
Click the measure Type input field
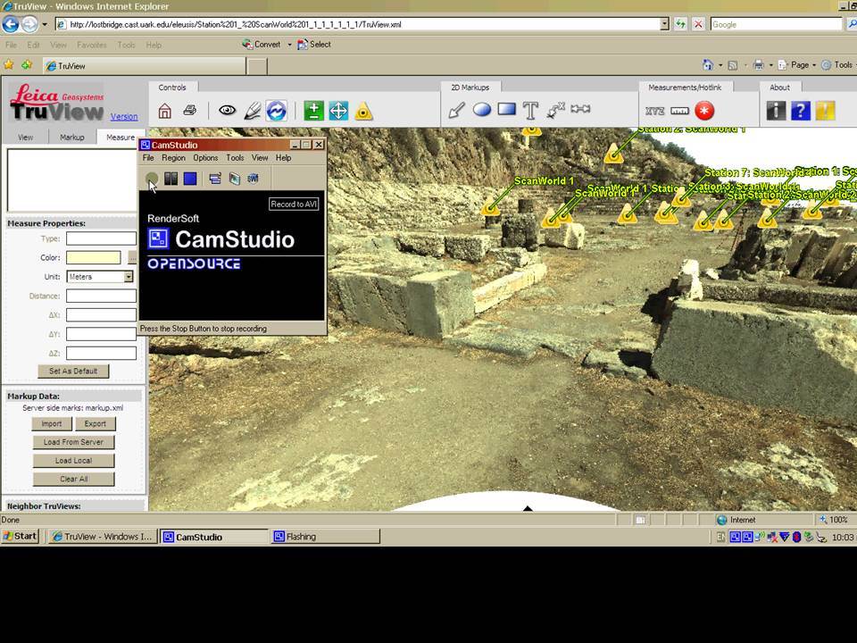click(101, 238)
